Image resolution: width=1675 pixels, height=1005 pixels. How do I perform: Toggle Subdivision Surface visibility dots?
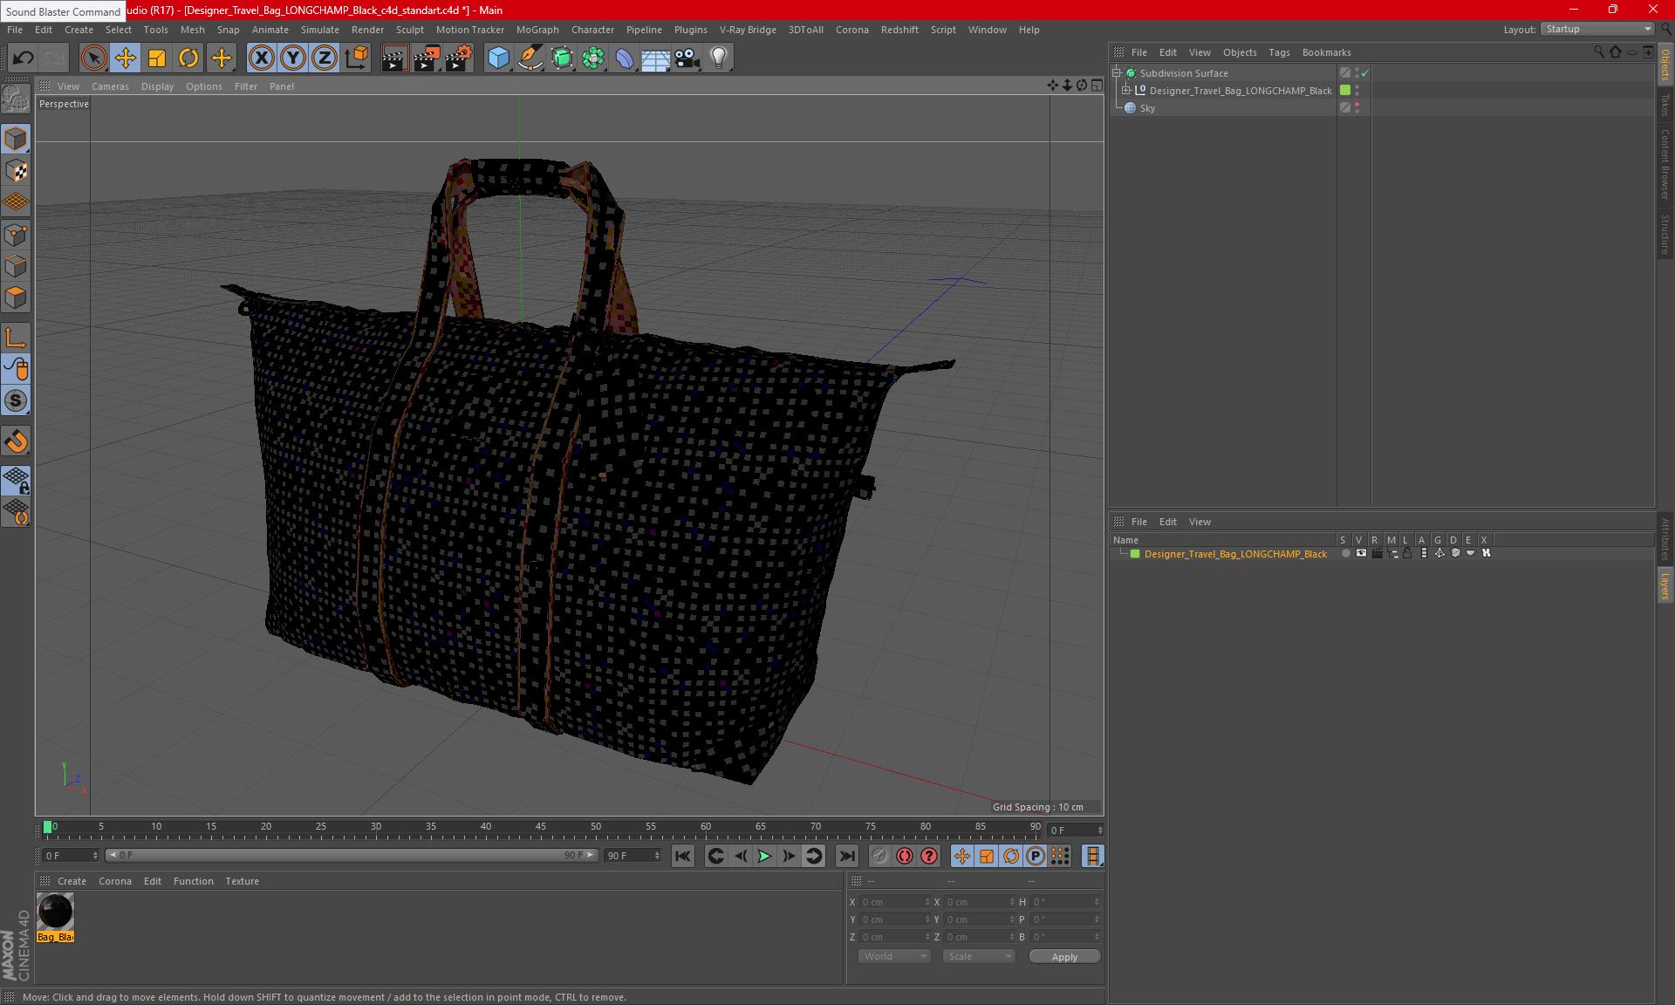pyautogui.click(x=1357, y=73)
